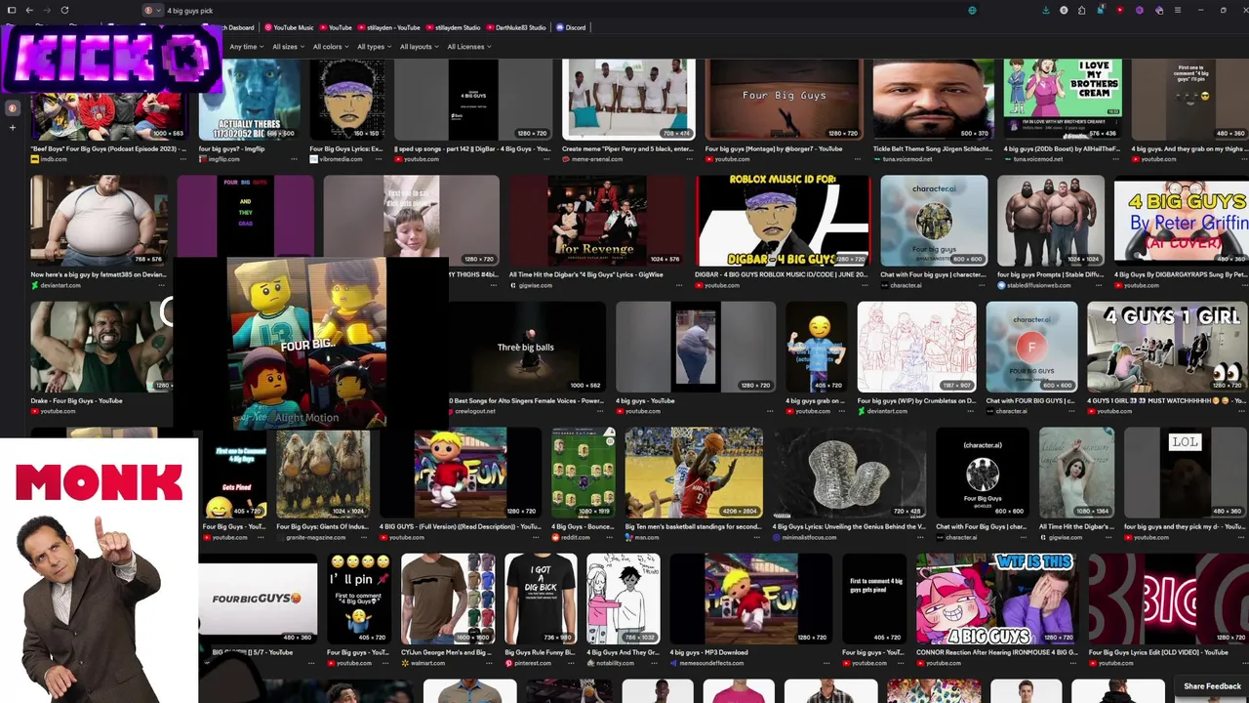Expand the 'All Licenses' filter dropdown
Viewport: 1249px width, 703px height.
[469, 47]
